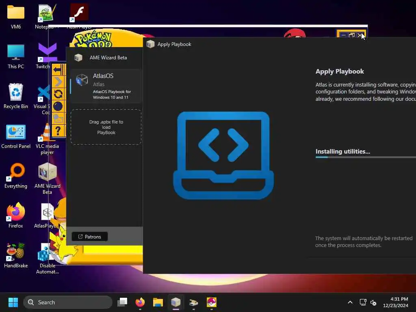Click the yellow question mark help button
Viewport: 416px width, 312px height.
pos(58,131)
